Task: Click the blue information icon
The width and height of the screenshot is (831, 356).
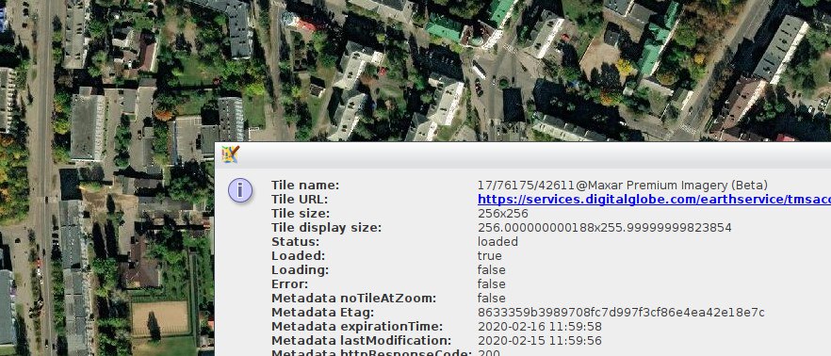Action: click(240, 190)
